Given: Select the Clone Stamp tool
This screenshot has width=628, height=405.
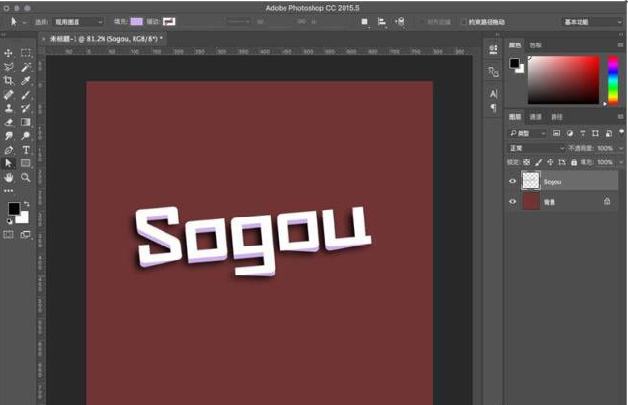Looking at the screenshot, I should (8, 108).
